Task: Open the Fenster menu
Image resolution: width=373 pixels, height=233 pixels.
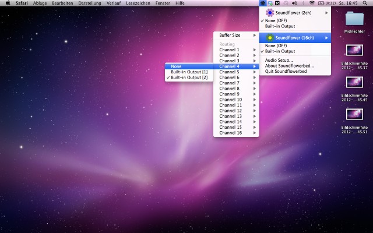Action: [x=163, y=3]
